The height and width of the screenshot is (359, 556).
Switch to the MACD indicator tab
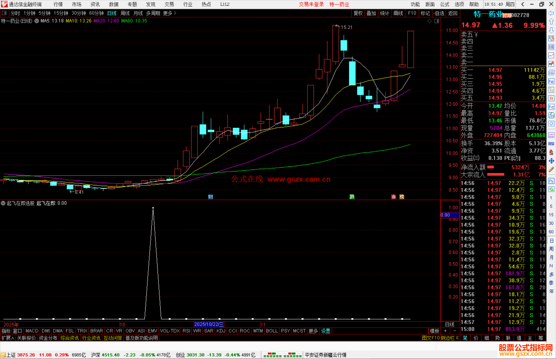pos(32,331)
